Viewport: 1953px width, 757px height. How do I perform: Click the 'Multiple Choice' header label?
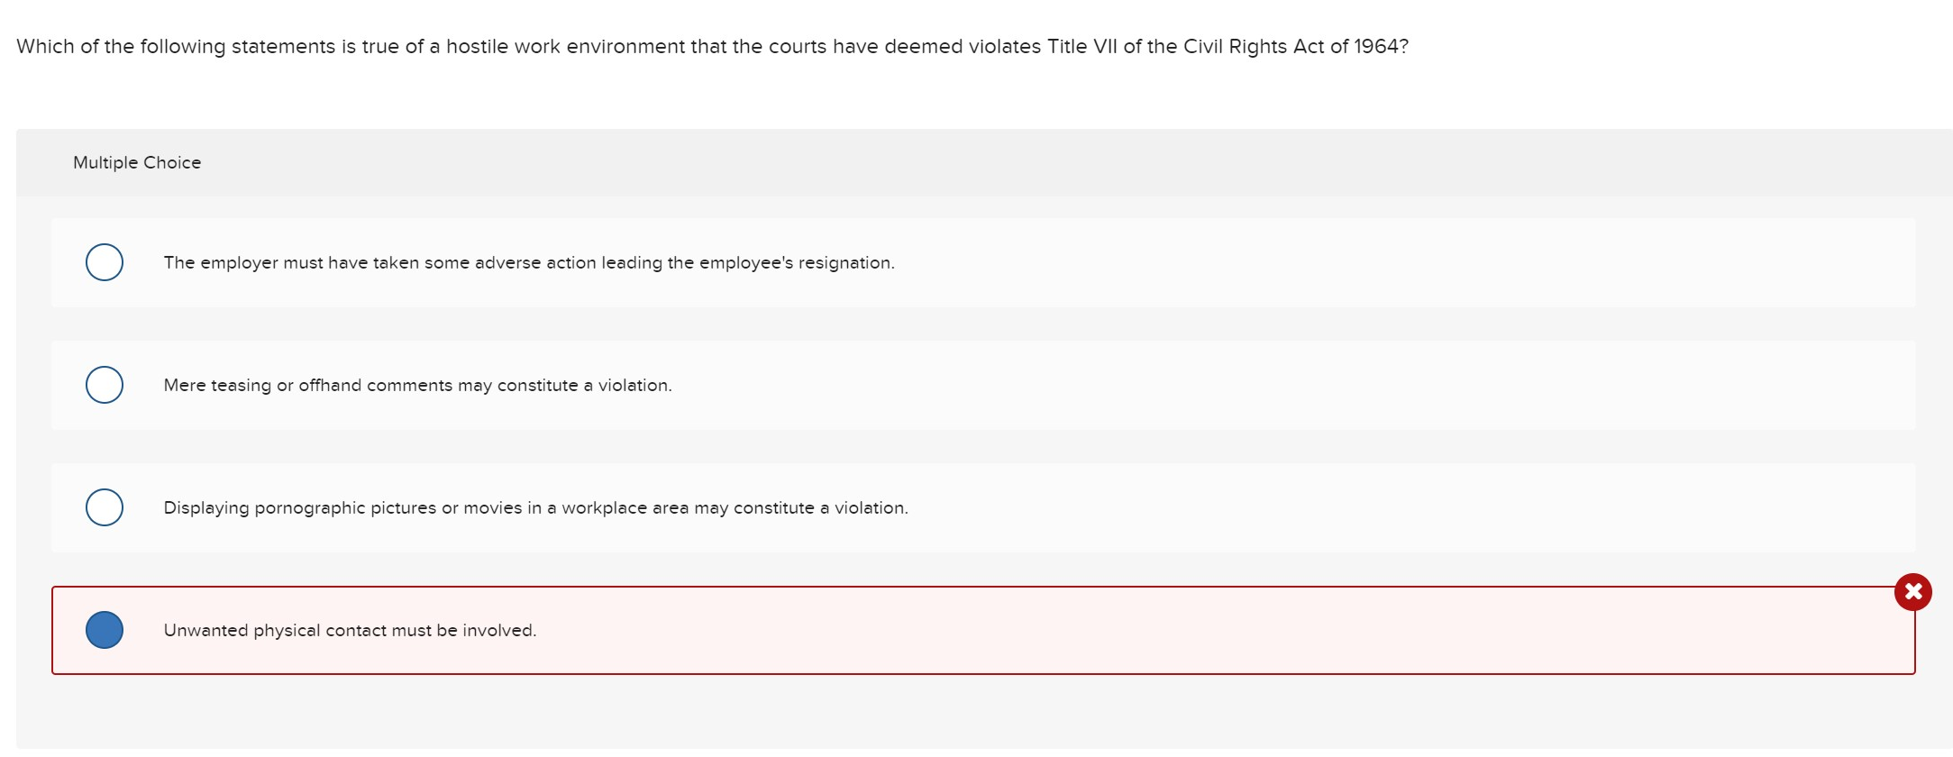pyautogui.click(x=136, y=162)
